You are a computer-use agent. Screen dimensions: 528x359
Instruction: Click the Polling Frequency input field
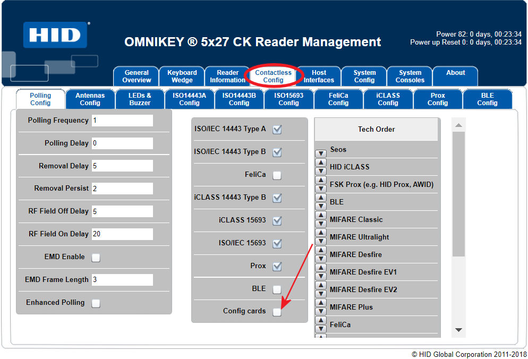122,120
